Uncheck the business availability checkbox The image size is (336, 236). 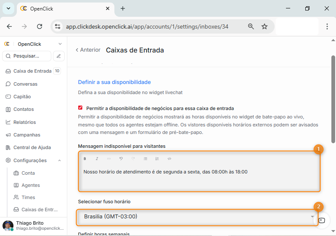coord(80,108)
